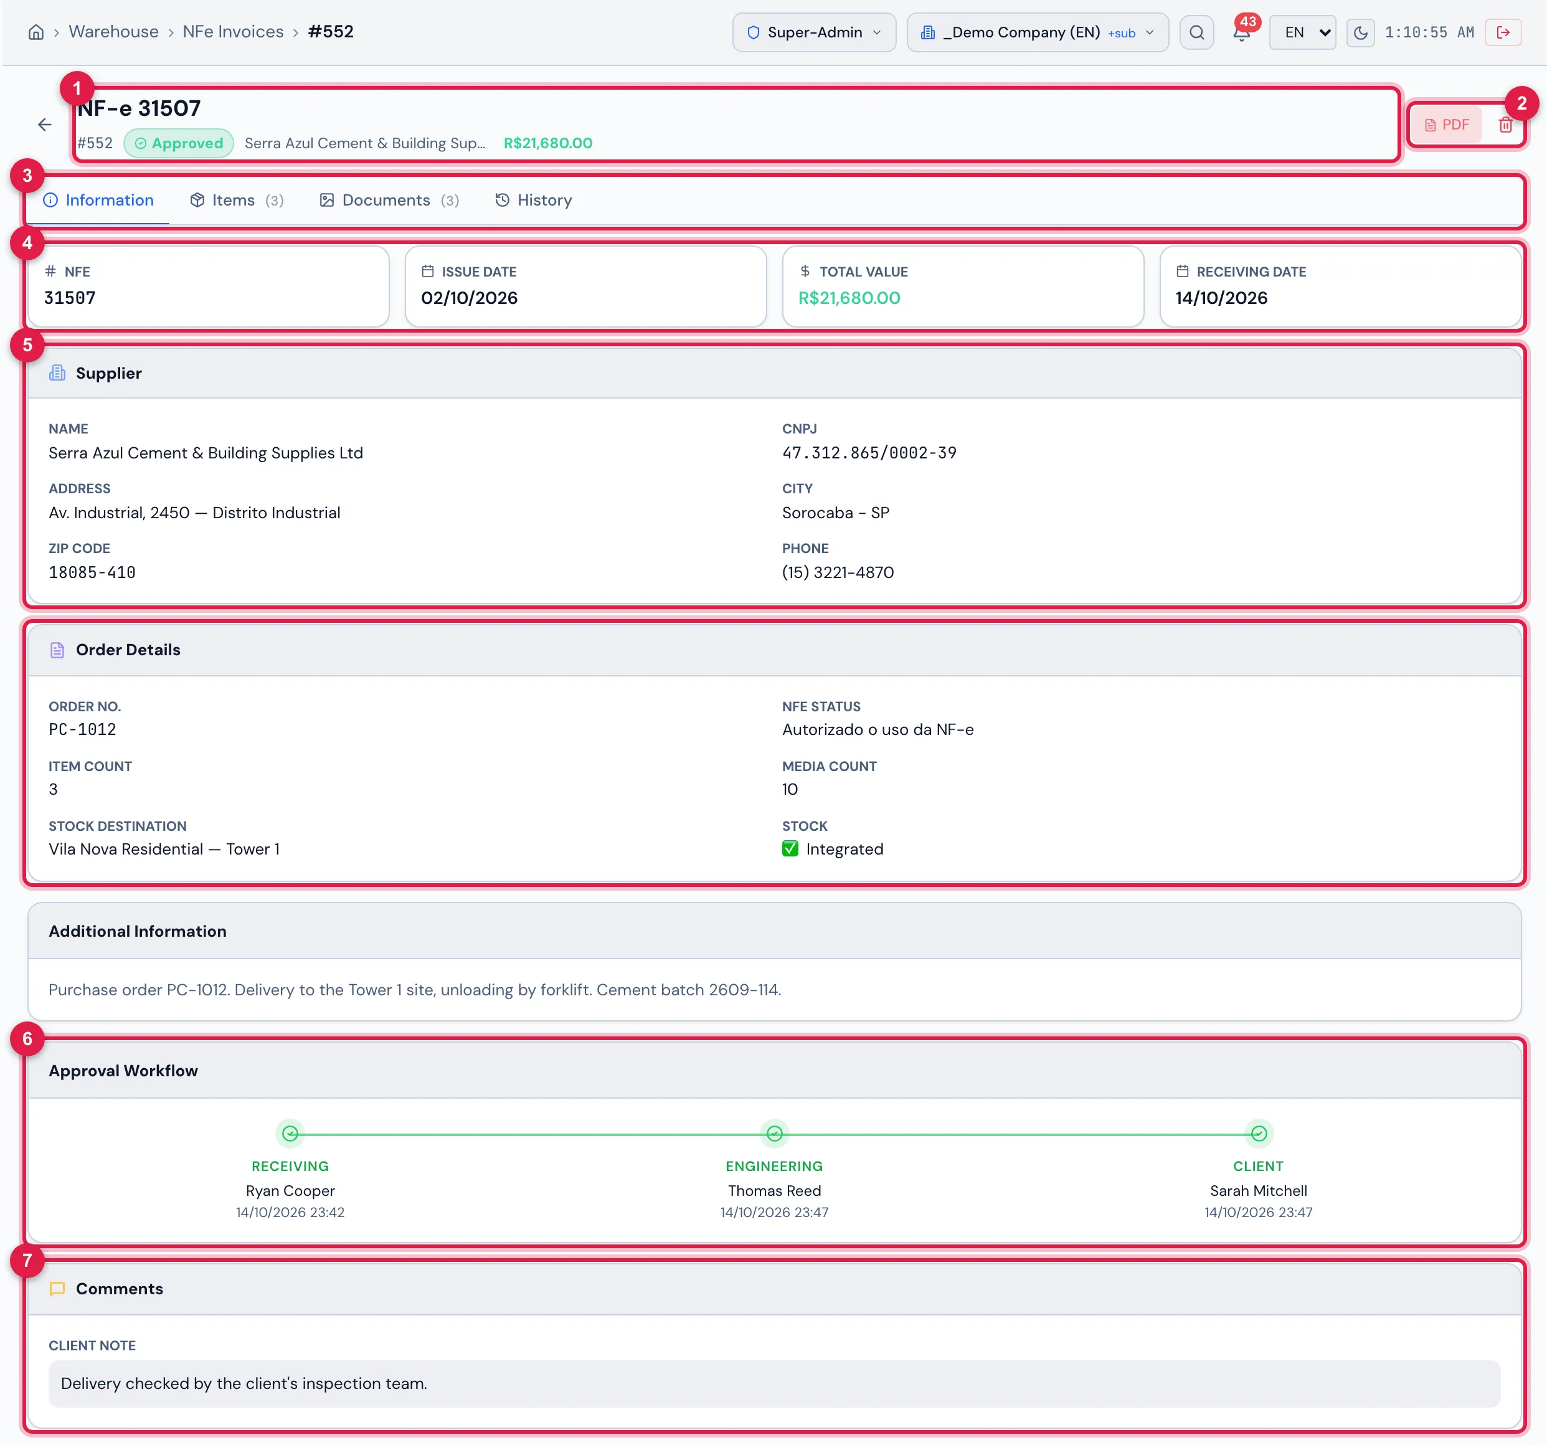Screen dimensions: 1547x1445
Task: Click the Total Value R$21,680.00 card
Action: click(963, 286)
